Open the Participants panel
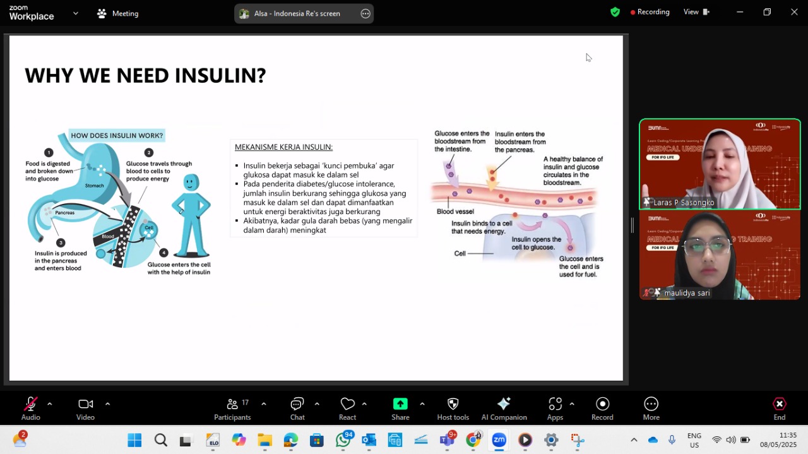 (232, 409)
